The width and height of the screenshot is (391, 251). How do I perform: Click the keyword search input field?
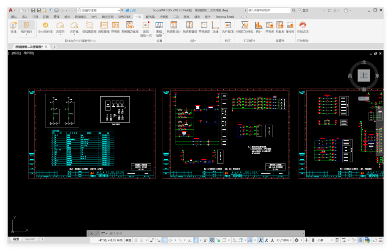tap(269, 10)
